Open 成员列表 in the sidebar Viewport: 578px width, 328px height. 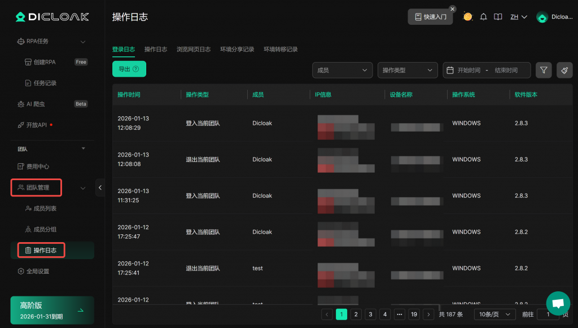(45, 208)
